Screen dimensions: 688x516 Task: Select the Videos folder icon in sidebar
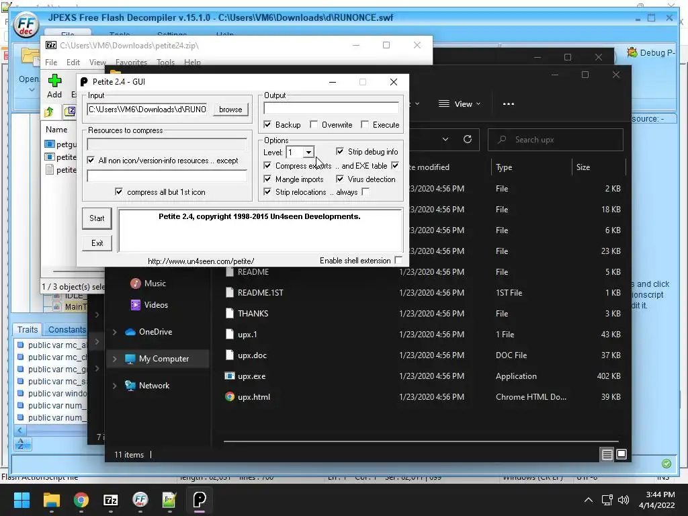pos(136,305)
